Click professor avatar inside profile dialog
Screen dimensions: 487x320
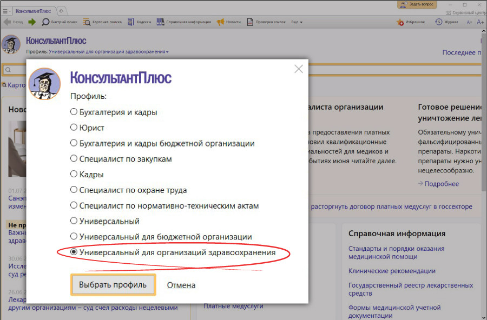44,84
